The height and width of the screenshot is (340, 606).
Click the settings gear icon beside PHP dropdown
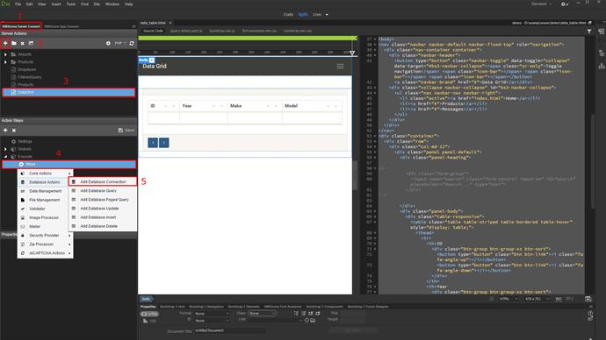click(108, 43)
